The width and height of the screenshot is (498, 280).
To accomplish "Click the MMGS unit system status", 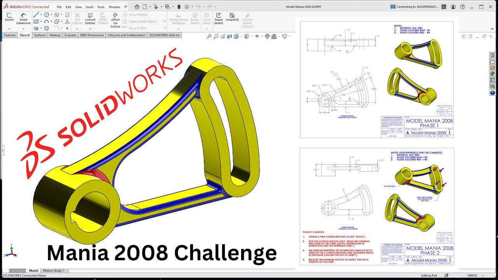I will (x=472, y=275).
